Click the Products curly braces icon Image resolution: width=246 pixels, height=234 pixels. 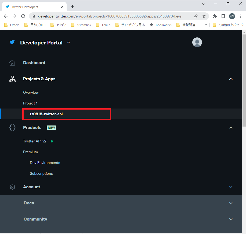[x=12, y=128]
